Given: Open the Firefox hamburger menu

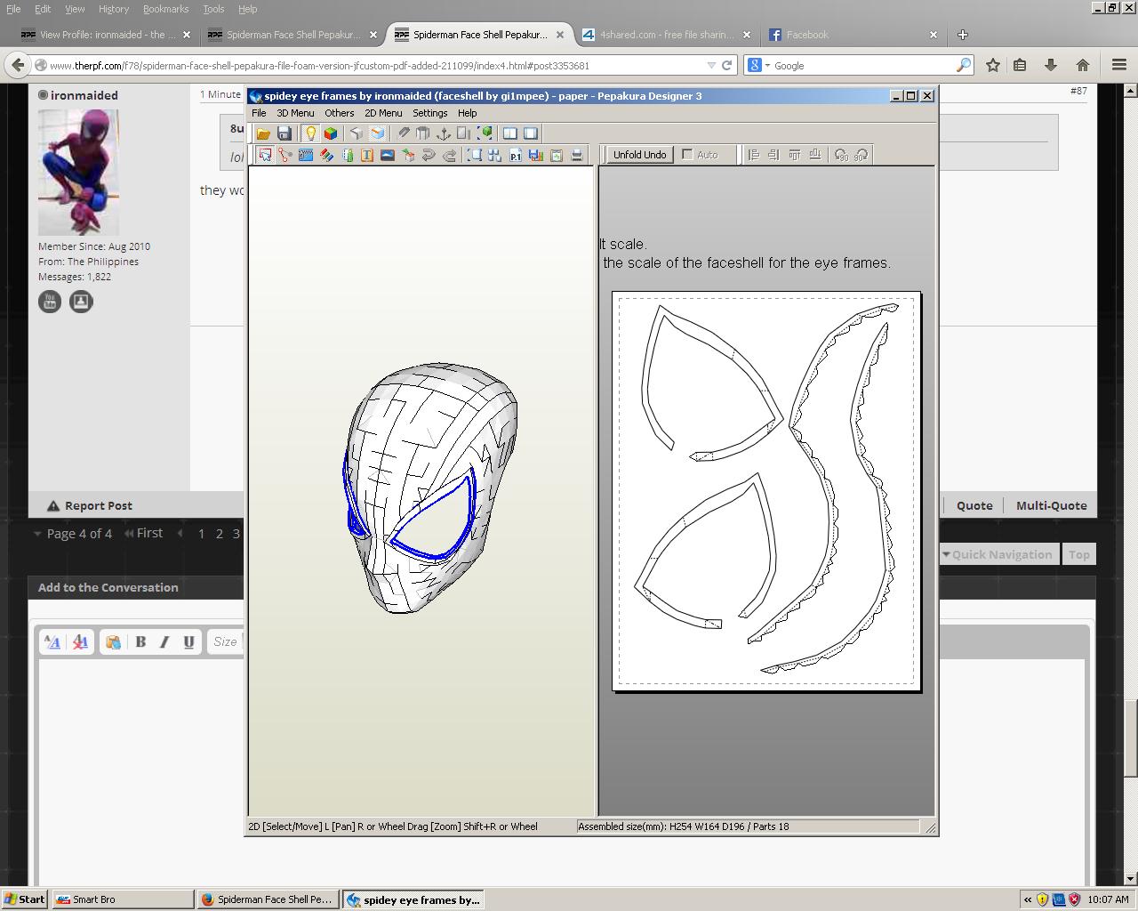Looking at the screenshot, I should [x=1119, y=65].
